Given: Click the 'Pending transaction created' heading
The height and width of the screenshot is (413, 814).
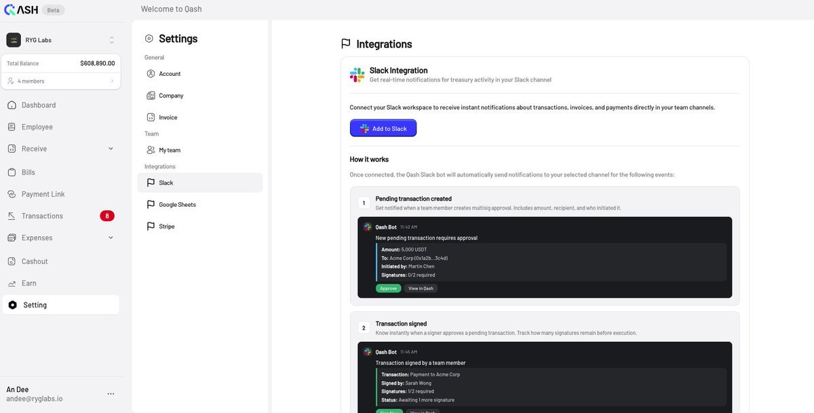Looking at the screenshot, I should coord(414,199).
